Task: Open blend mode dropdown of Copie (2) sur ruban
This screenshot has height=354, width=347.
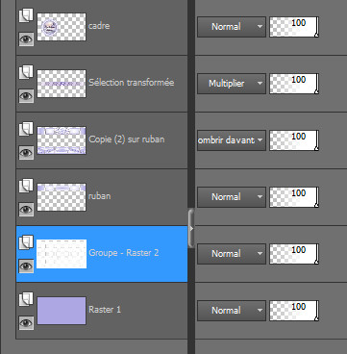Action: point(232,140)
